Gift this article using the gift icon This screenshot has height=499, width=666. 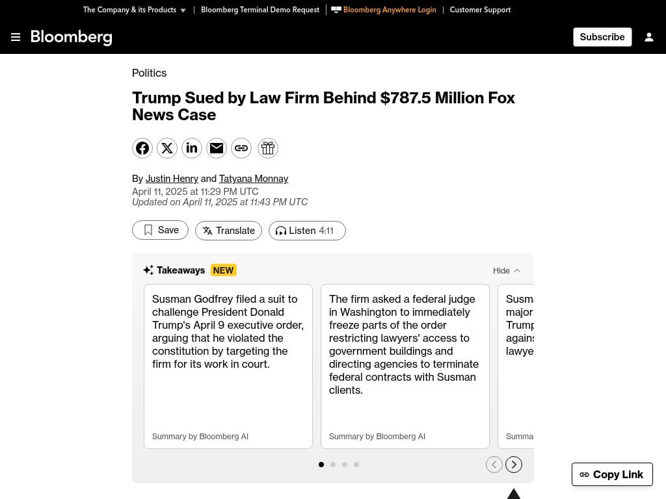(x=267, y=148)
